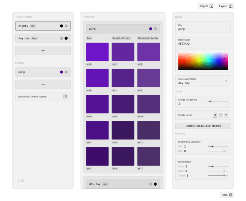Click the gray dot on sidebar purp row
Screen dimensions: 246x201
pos(66,72)
